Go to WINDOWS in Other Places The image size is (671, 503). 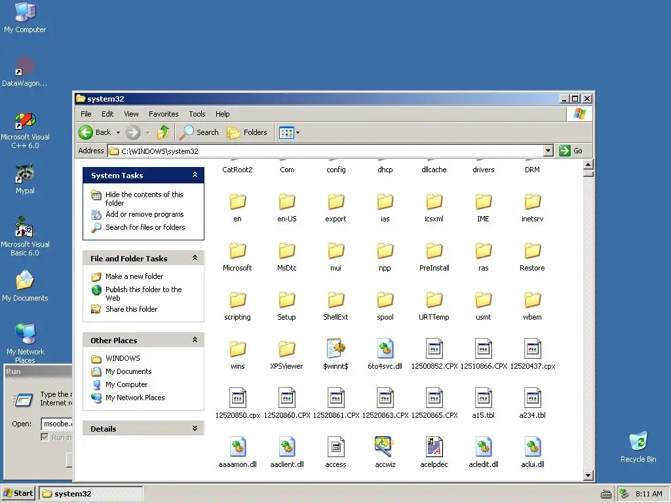(x=123, y=358)
